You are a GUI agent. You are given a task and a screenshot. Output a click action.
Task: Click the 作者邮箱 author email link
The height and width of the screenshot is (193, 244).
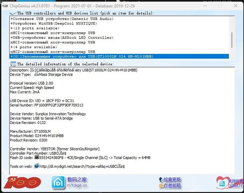(173, 186)
